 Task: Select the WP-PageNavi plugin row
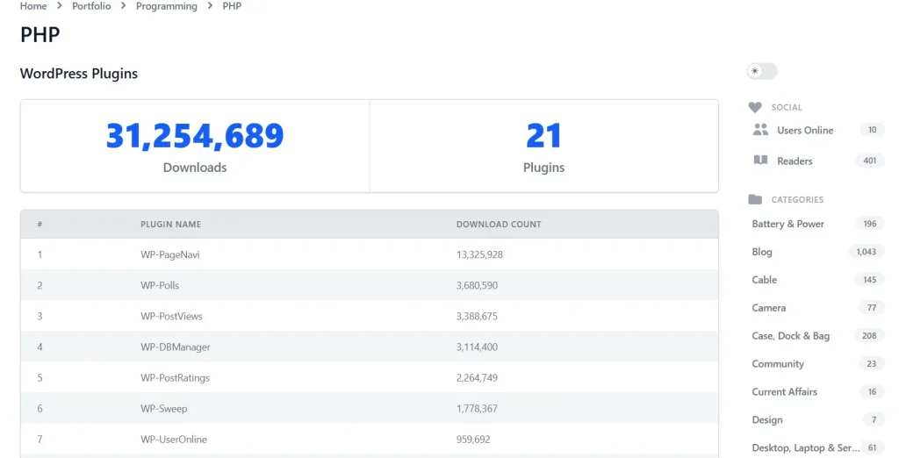(x=370, y=254)
